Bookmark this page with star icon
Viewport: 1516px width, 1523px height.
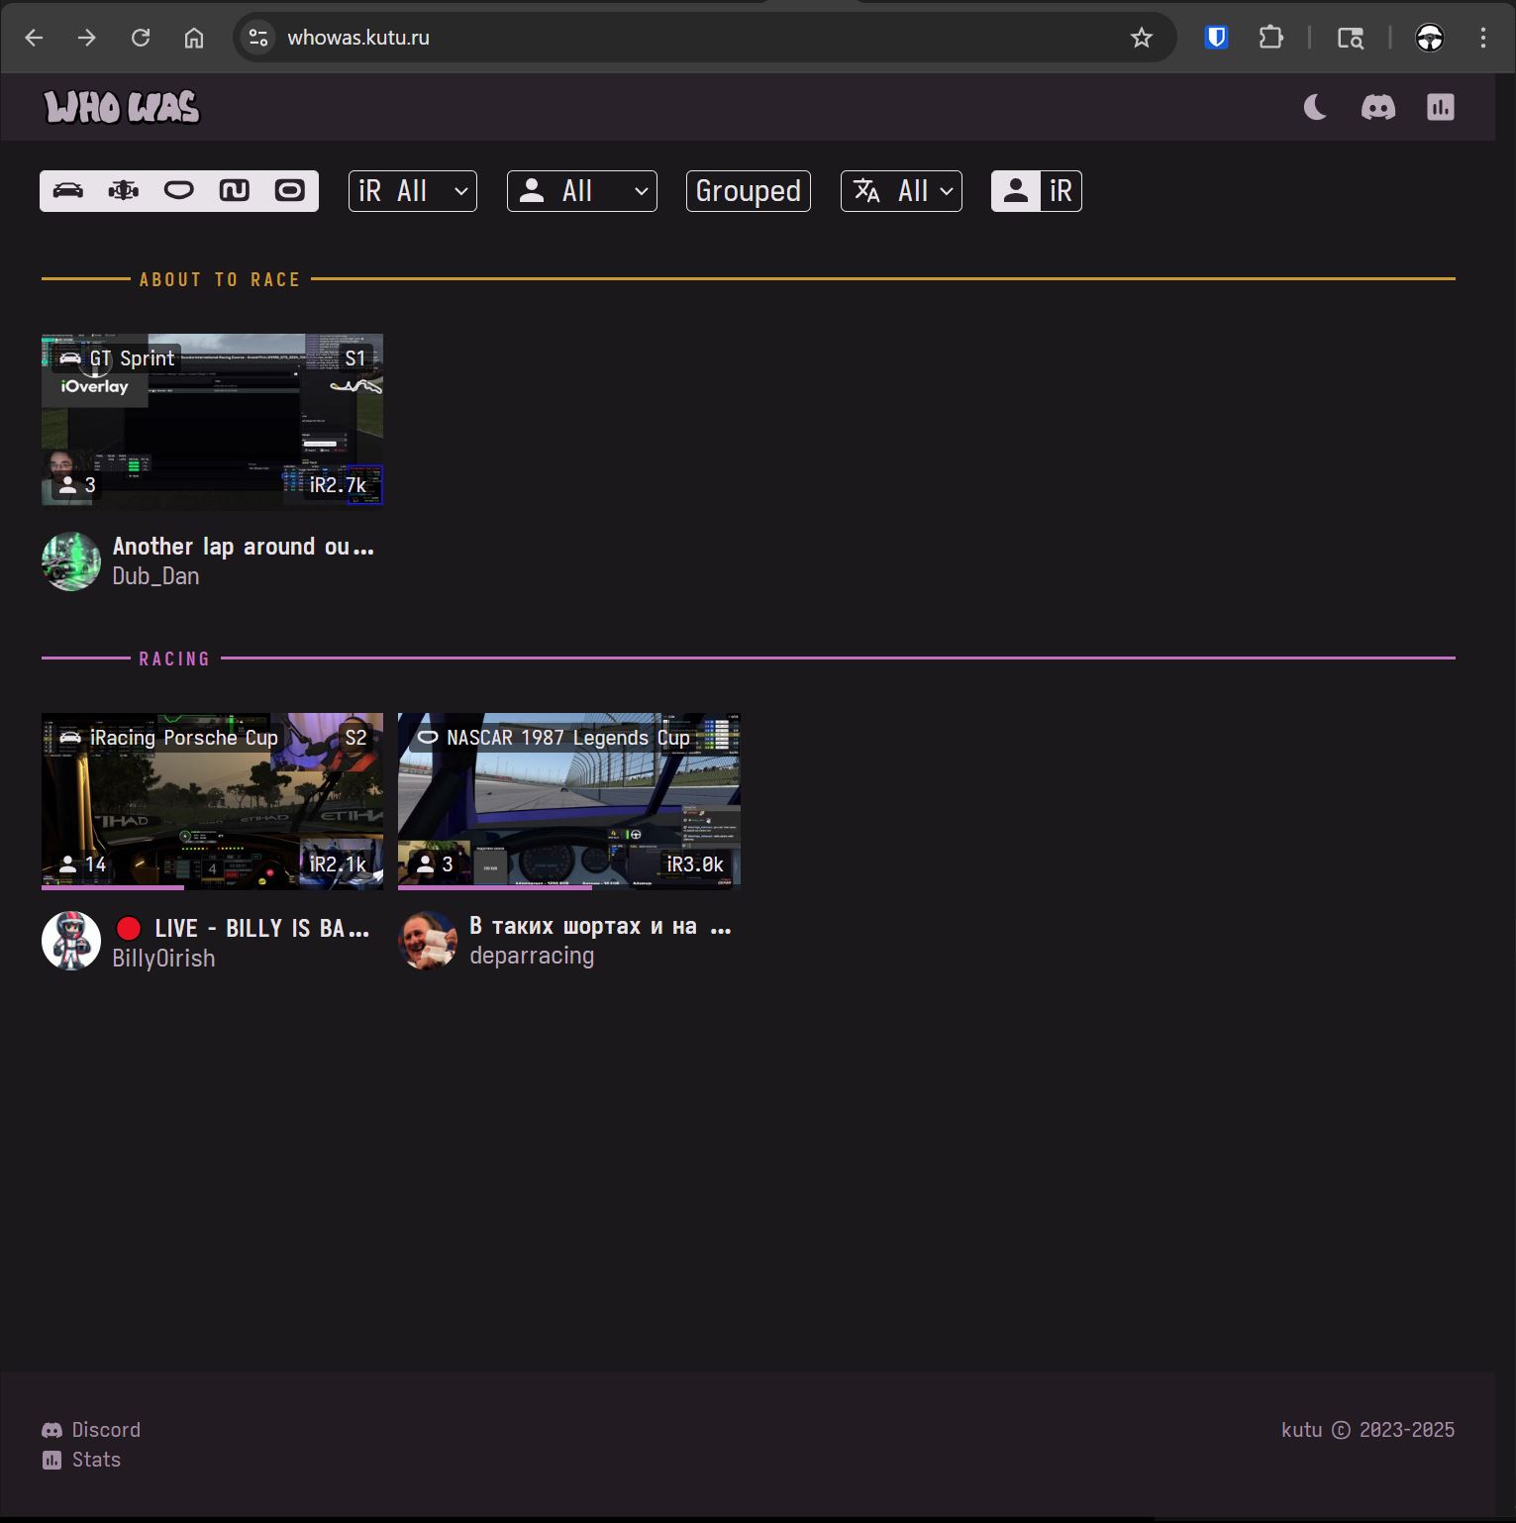(1142, 38)
